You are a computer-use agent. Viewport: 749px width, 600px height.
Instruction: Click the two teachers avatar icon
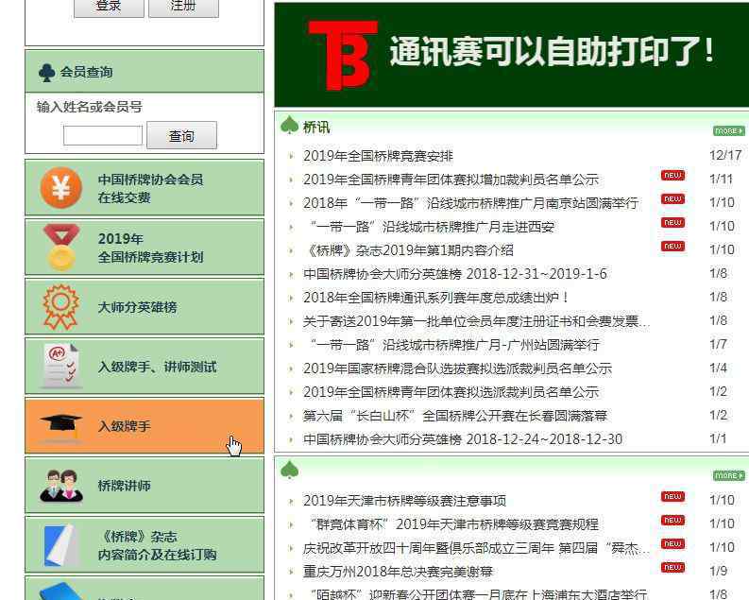pyautogui.click(x=61, y=486)
